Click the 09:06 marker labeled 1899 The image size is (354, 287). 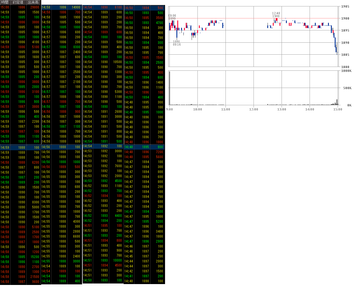(172, 17)
